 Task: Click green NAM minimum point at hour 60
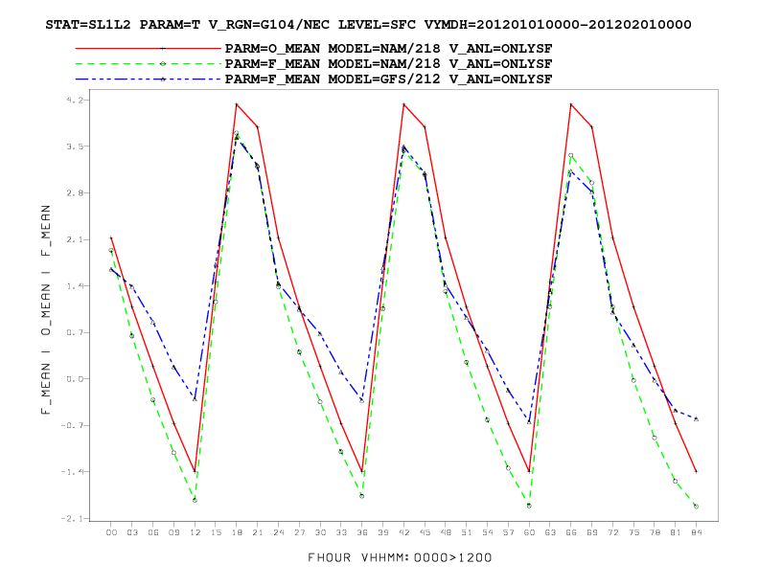click(529, 506)
